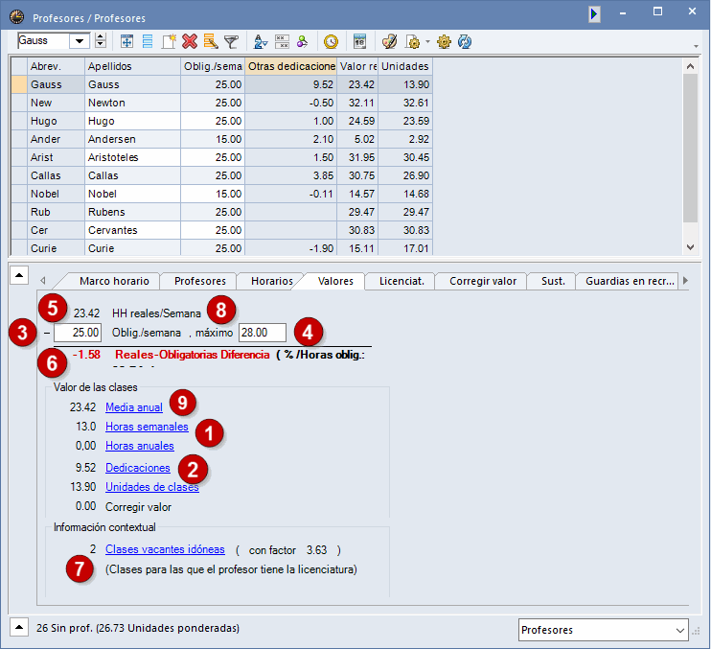Click the row selector beside Gauss

tap(19, 84)
